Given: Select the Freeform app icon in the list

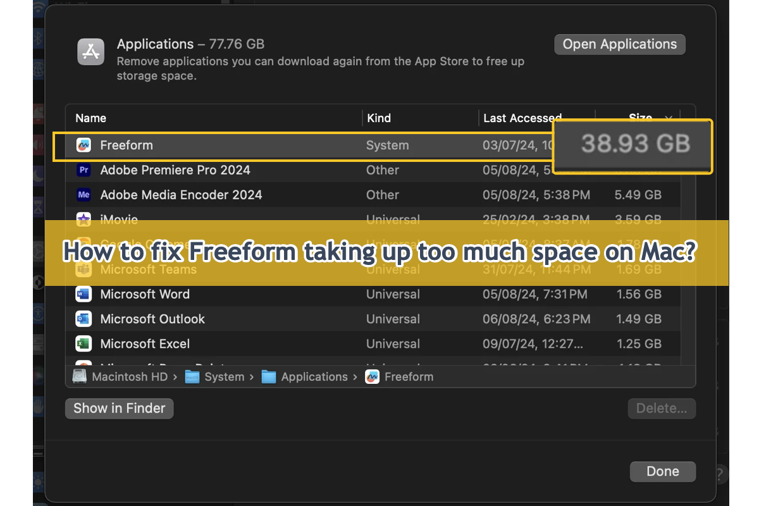Looking at the screenshot, I should coord(83,145).
